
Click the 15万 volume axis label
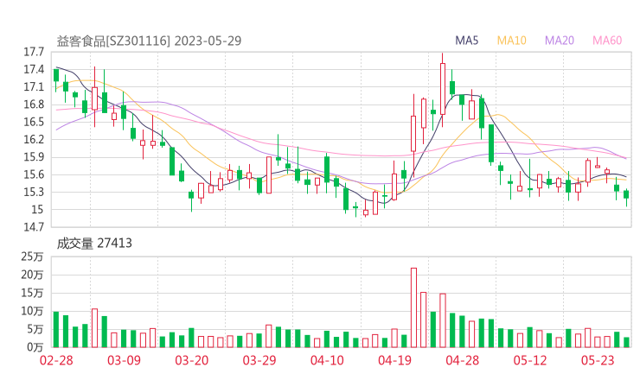[x=32, y=293]
